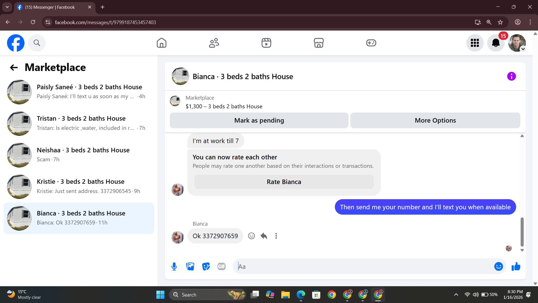The height and width of the screenshot is (303, 538).
Task: Open emoji picker in message box
Action: (498, 267)
